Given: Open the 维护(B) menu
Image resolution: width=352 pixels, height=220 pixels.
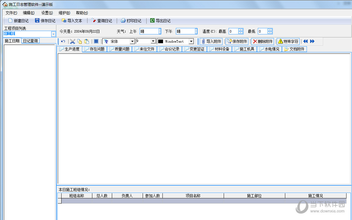Looking at the screenshot, I should 64,13.
